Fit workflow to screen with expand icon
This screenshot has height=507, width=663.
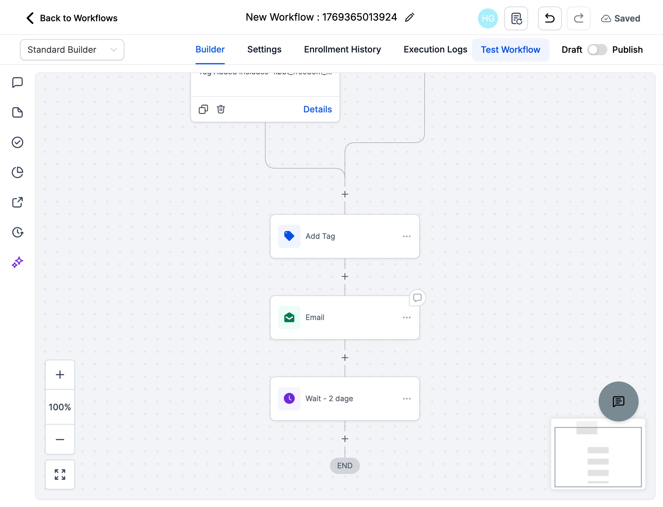click(x=60, y=475)
